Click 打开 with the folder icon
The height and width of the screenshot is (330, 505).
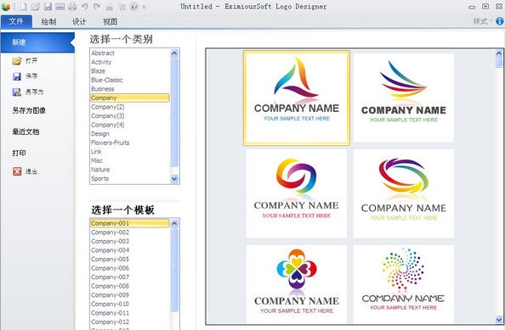[x=25, y=60]
